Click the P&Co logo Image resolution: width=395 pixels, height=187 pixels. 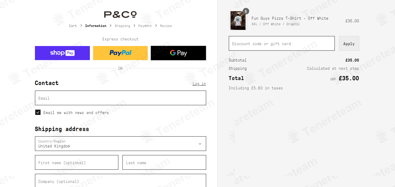(x=120, y=14)
